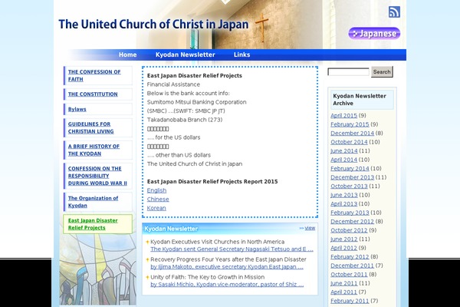The image size is (460, 307).
Task: Open December 2011 newsletter archive
Action: coord(353,266)
